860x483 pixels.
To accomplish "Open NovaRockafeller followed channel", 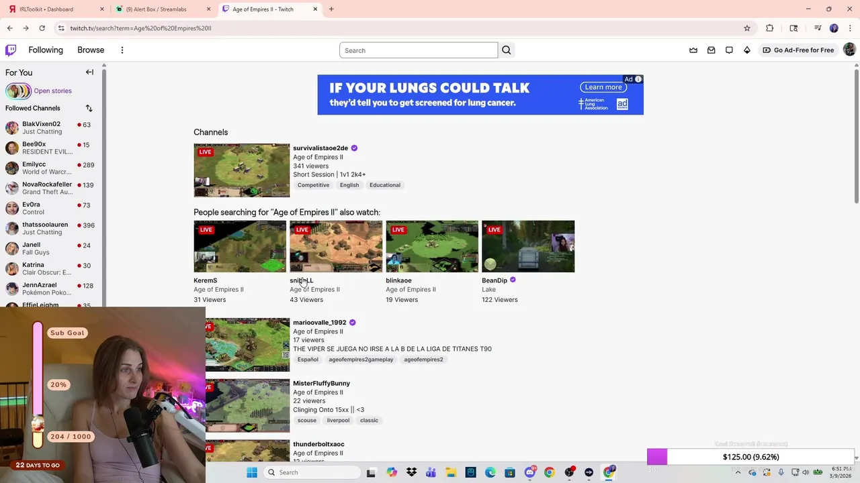I will pos(50,188).
